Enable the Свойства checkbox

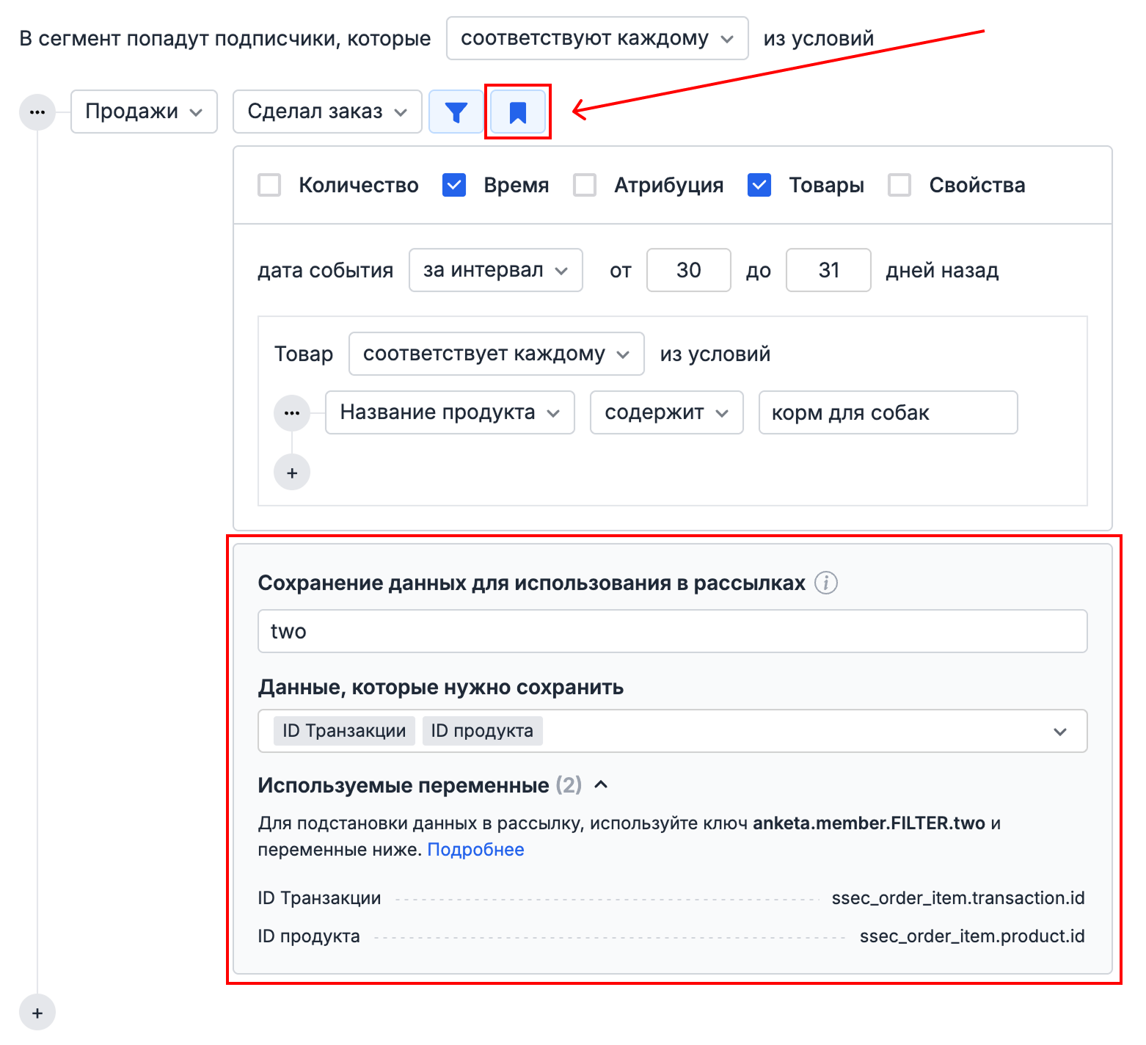[x=899, y=185]
